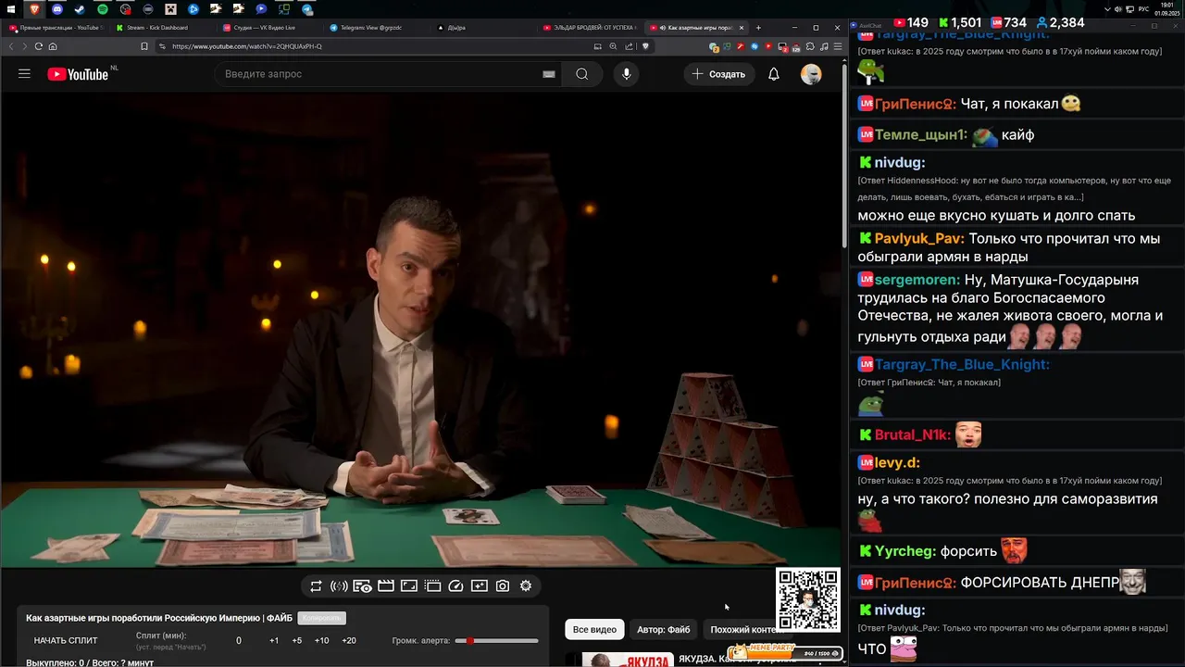Click the Brave shields icon
The width and height of the screenshot is (1185, 667).
click(646, 46)
